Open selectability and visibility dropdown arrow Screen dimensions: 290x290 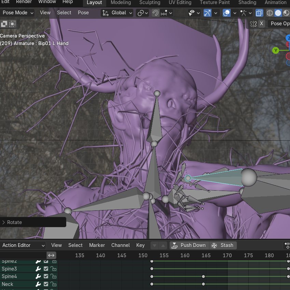coord(198,13)
